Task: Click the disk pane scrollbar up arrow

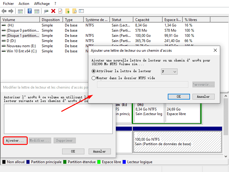Action: click(x=226, y=96)
